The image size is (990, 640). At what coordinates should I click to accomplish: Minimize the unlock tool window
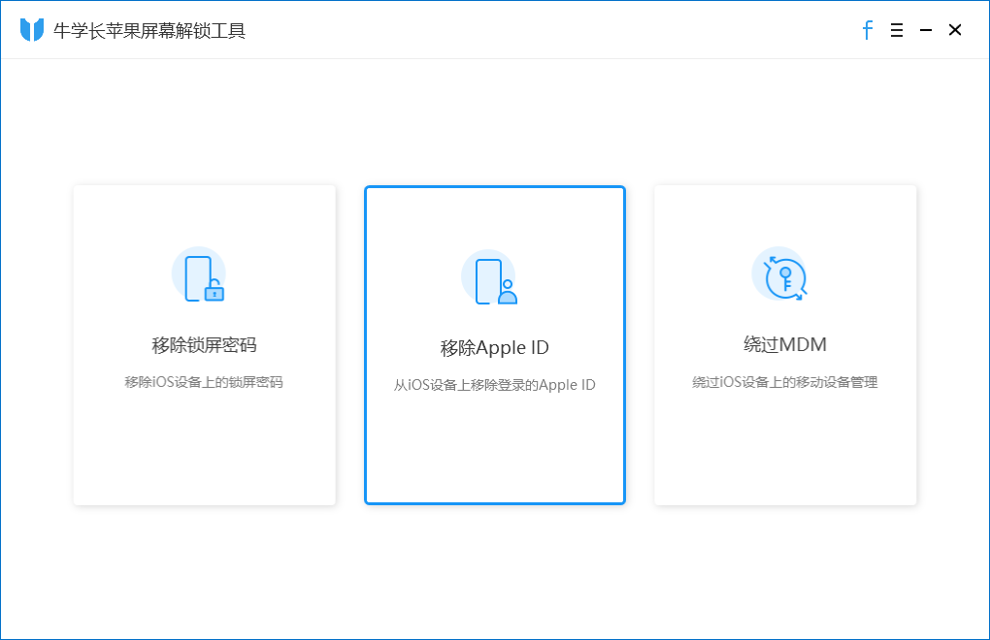point(926,30)
